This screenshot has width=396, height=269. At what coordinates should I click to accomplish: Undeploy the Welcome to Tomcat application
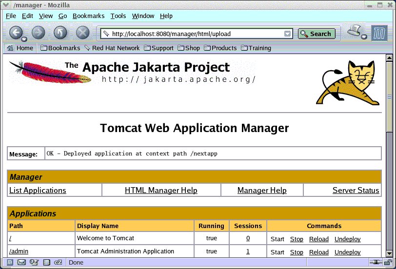348,239
